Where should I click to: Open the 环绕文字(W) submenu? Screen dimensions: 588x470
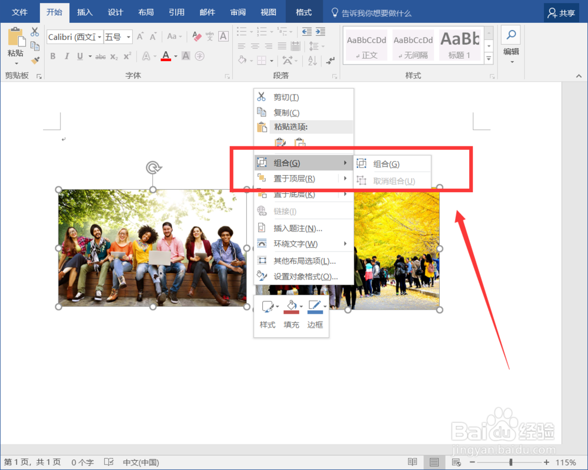pyautogui.click(x=304, y=244)
